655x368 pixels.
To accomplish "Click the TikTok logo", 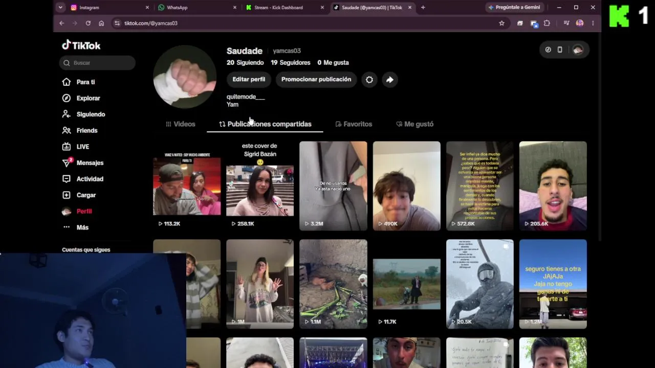I will pyautogui.click(x=81, y=45).
